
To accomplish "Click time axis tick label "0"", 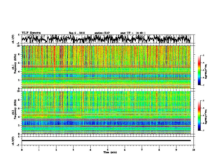I will [22, 150].
